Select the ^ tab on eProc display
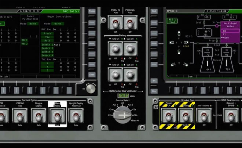Screen dimensions: 242x148 coord(177,76)
